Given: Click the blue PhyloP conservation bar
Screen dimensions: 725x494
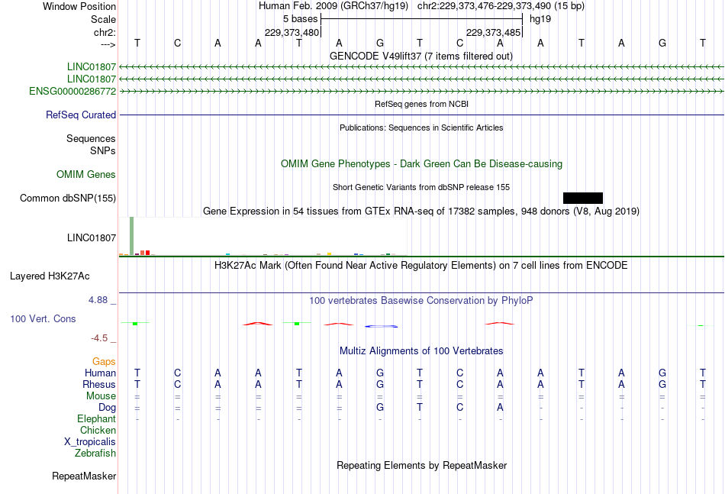Looking at the screenshot, I should [x=381, y=326].
